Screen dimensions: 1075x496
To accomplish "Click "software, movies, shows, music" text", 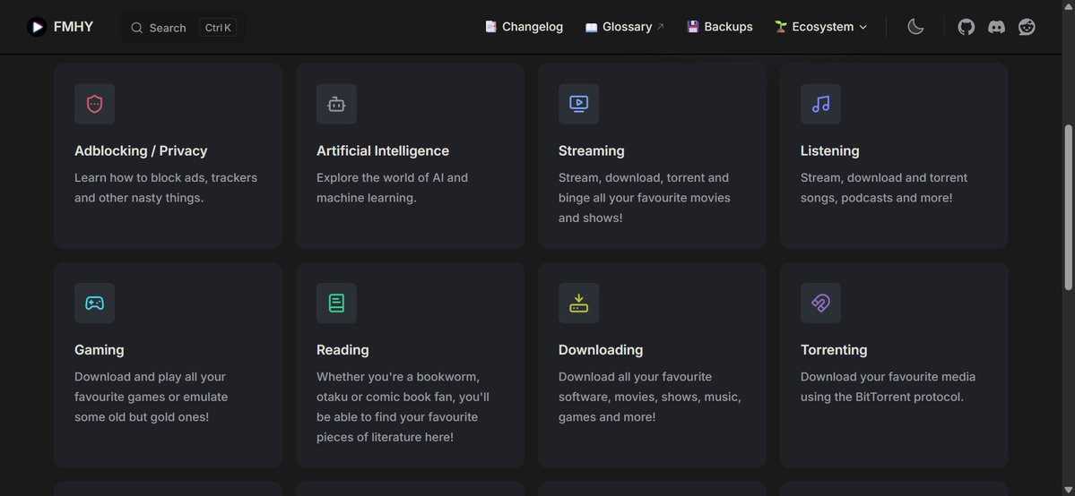I will [650, 397].
